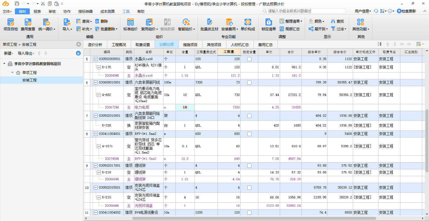This screenshot has height=221, width=429.
Task: Switch to the 报表 ribbon tab
Action: 37,12
